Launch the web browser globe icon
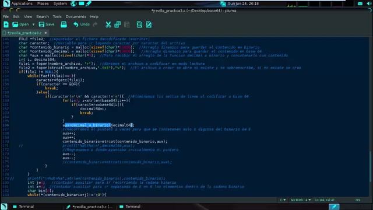The image size is (373, 210). coord(74,3)
